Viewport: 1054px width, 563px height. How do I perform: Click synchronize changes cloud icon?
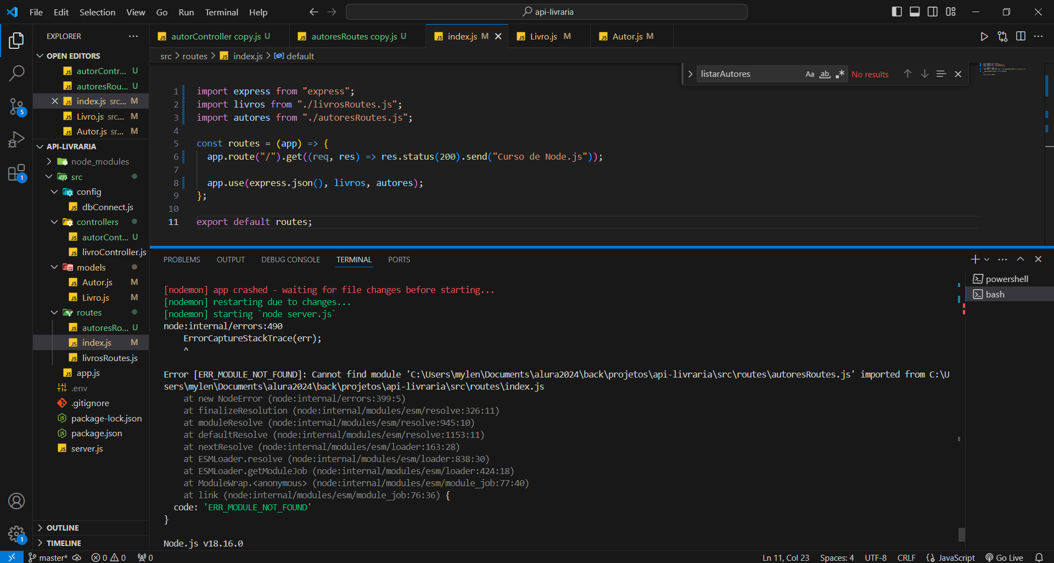(x=77, y=558)
